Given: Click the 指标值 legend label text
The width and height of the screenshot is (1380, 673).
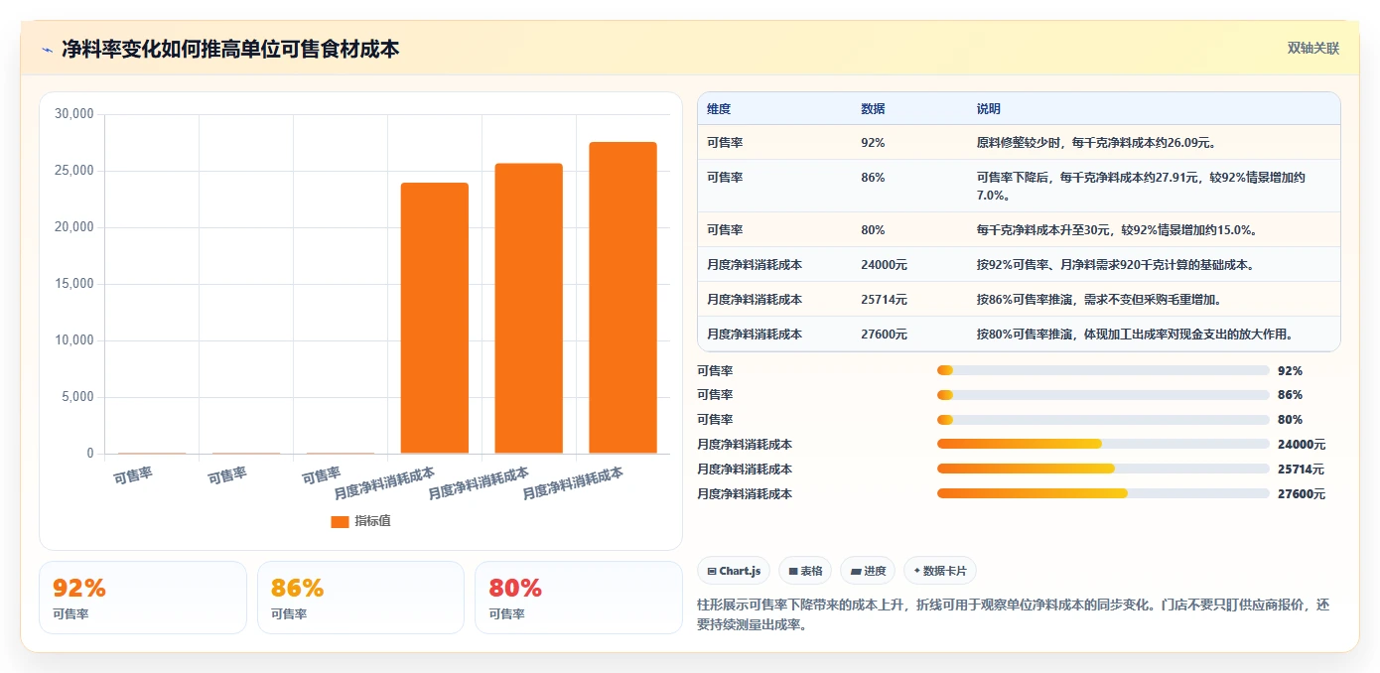Looking at the screenshot, I should 372,521.
